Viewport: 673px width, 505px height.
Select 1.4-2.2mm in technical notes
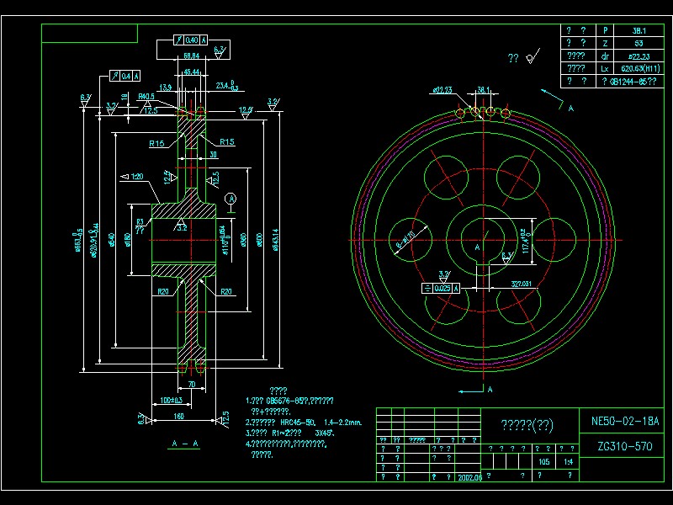point(343,423)
